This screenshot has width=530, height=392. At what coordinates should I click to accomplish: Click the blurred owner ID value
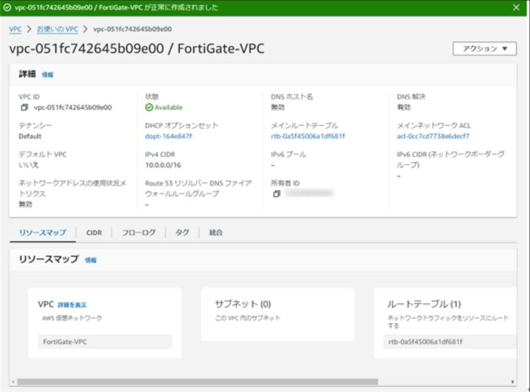pyautogui.click(x=309, y=193)
